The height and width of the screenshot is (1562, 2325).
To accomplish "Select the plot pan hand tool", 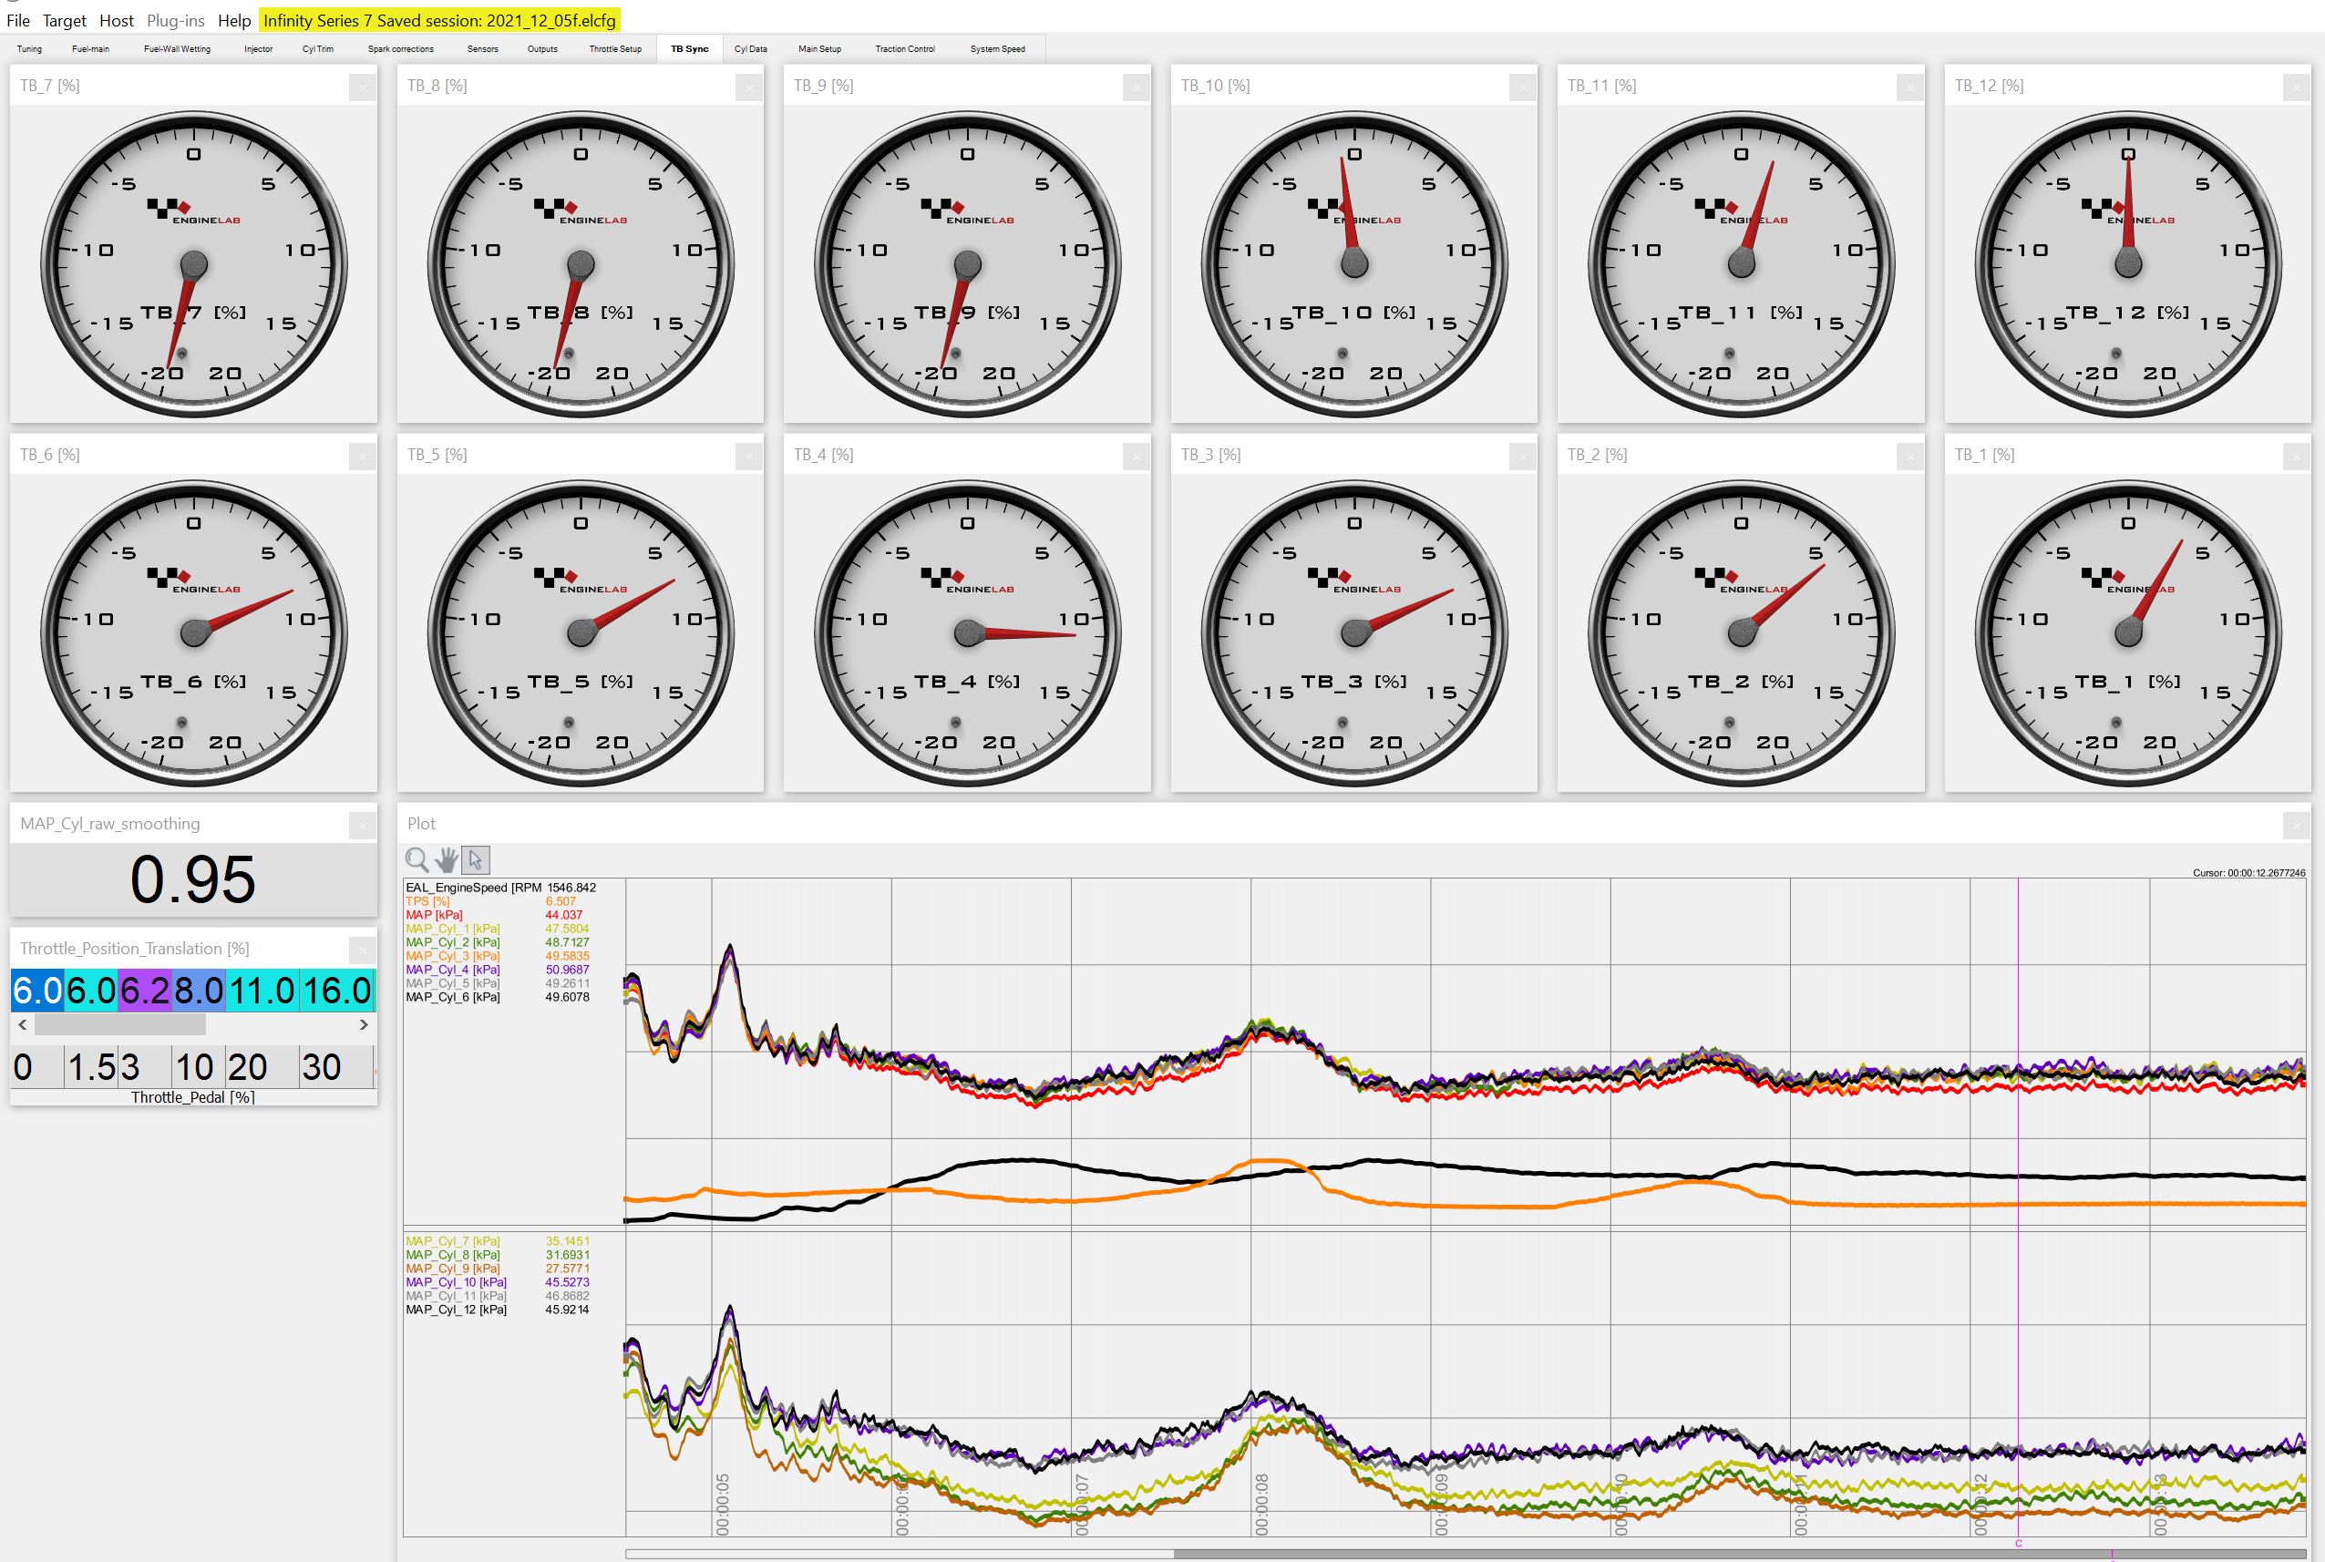I will pyautogui.click(x=447, y=859).
